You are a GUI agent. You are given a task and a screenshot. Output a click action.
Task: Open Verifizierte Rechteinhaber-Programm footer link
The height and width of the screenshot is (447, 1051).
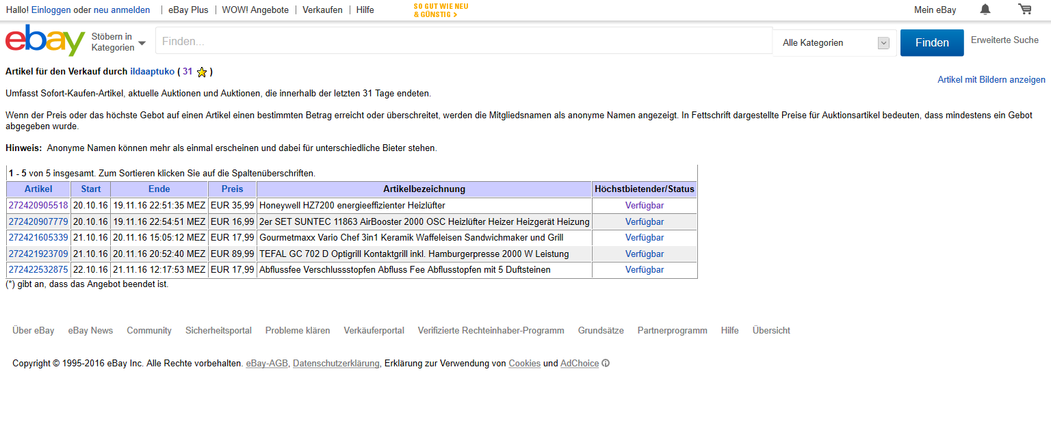(x=491, y=330)
